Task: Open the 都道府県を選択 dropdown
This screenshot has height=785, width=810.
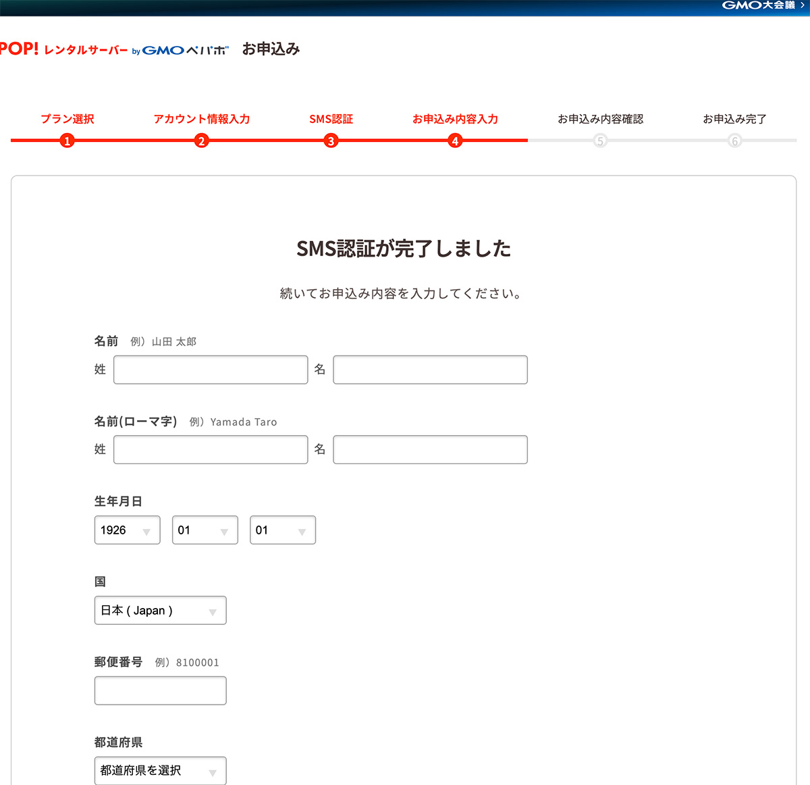Action: (160, 771)
